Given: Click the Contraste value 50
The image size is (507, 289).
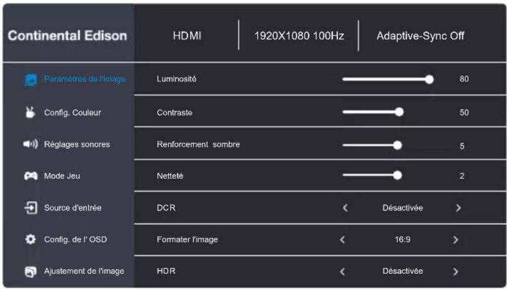Looking at the screenshot, I should tap(464, 112).
